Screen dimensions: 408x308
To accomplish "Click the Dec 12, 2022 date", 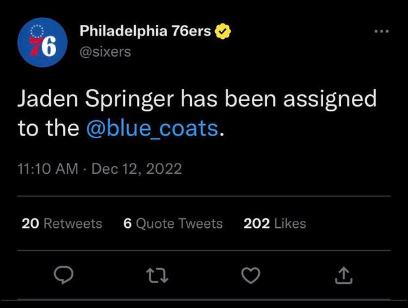I will (x=137, y=169).
